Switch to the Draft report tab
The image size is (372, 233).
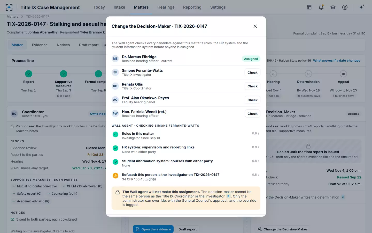[x=89, y=45]
